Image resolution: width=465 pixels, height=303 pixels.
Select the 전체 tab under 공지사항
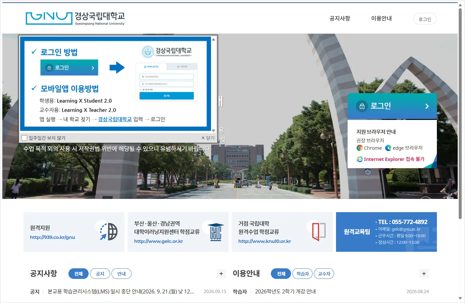(78, 274)
